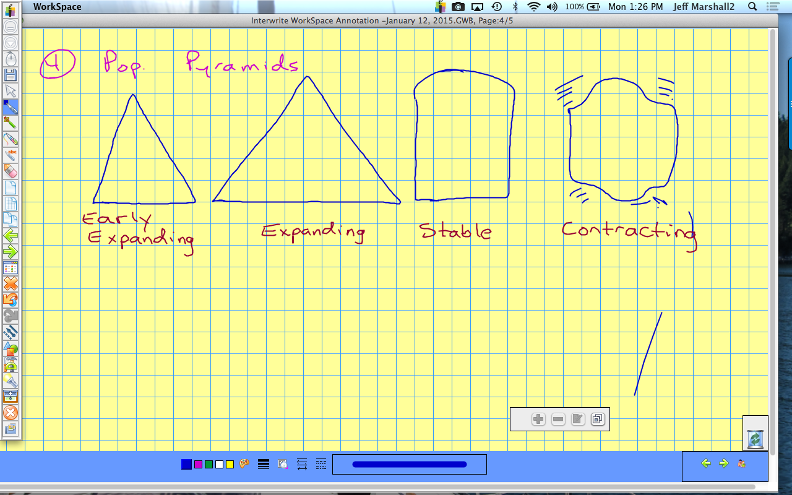This screenshot has height=495, width=792.
Task: Open the Wi-Fi status menu
Action: tap(533, 7)
